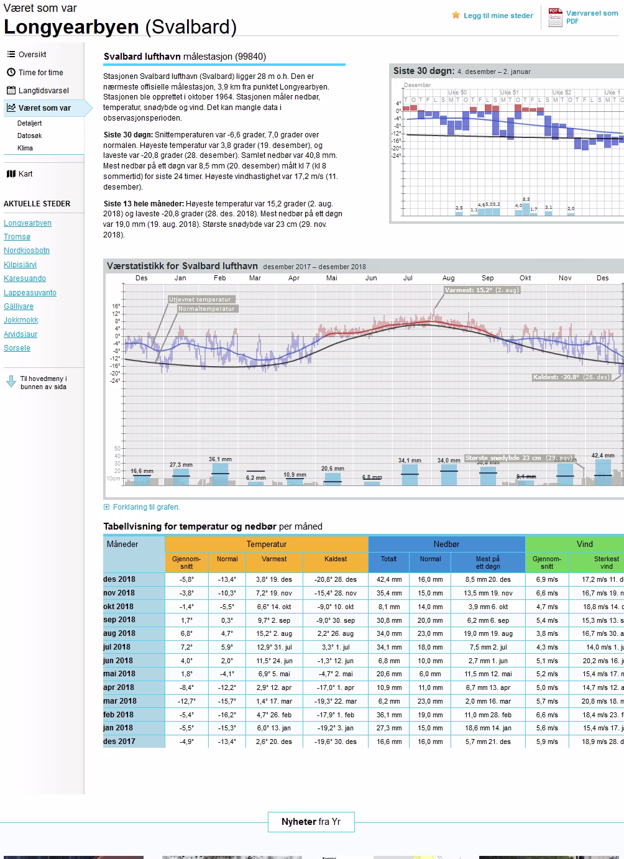
Task: Open the Detaljert submenu item
Action: click(29, 124)
